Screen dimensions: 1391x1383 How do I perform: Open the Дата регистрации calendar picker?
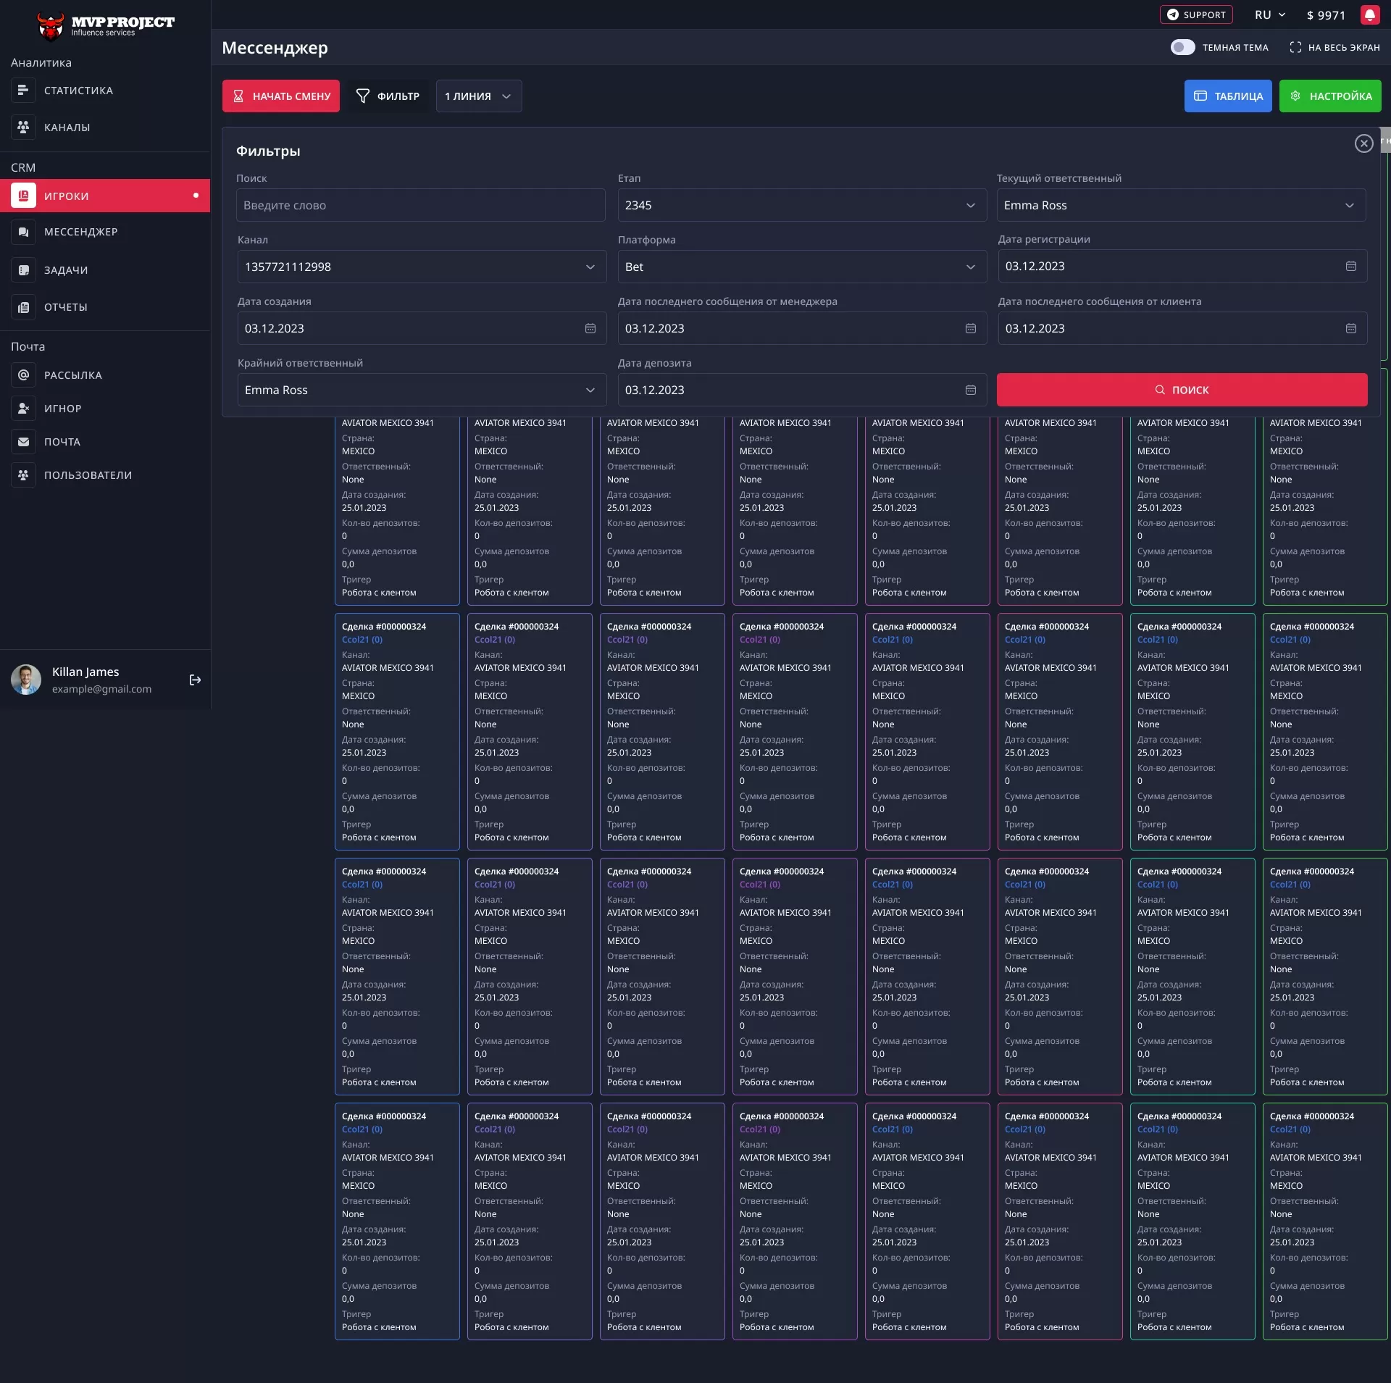[x=1350, y=266]
